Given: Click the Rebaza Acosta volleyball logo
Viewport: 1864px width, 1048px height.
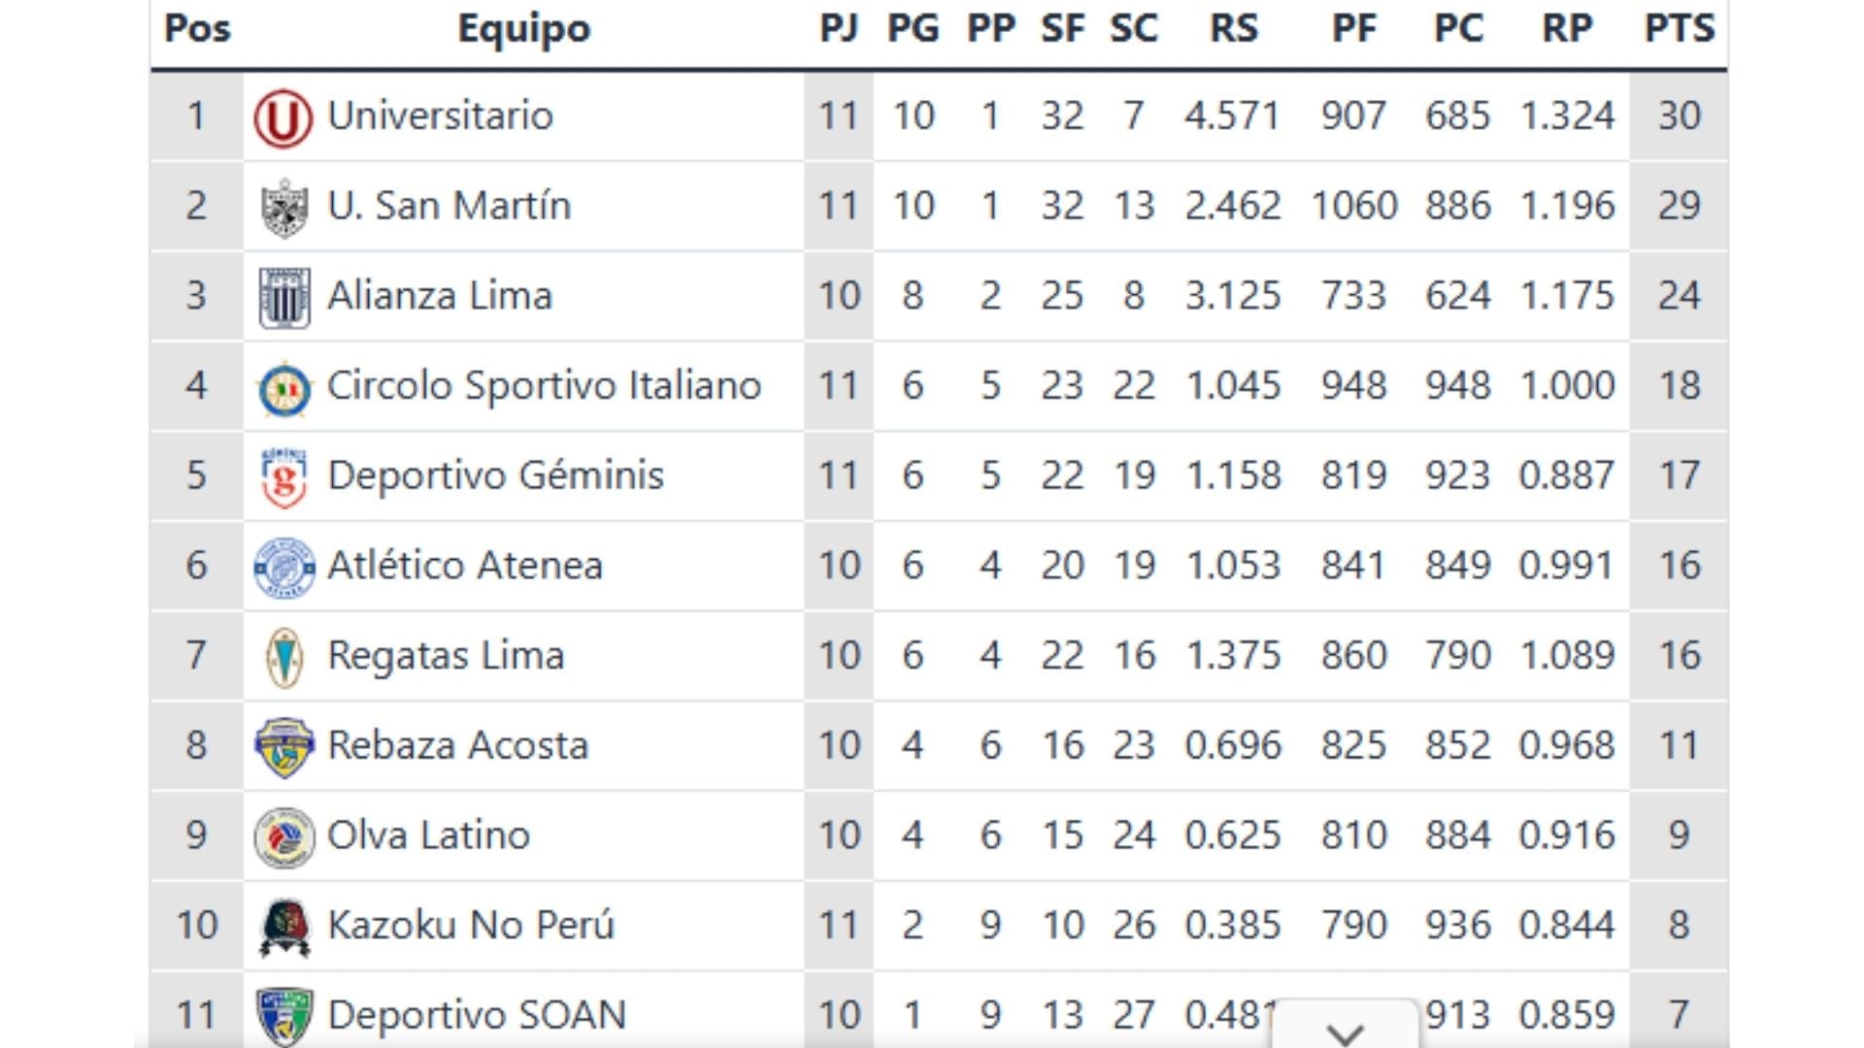Looking at the screenshot, I should (x=283, y=745).
